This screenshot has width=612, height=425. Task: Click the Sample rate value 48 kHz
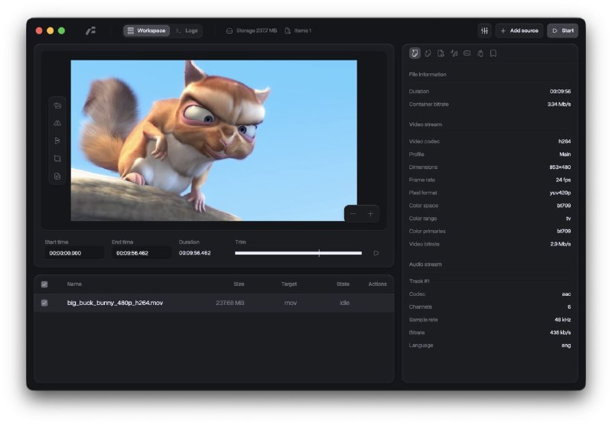pos(562,320)
